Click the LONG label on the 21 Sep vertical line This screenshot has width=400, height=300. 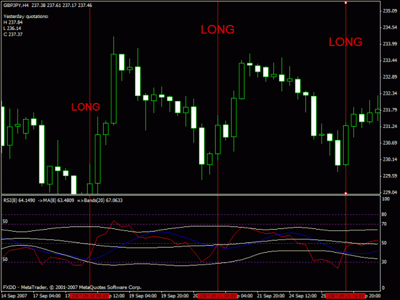(x=218, y=29)
